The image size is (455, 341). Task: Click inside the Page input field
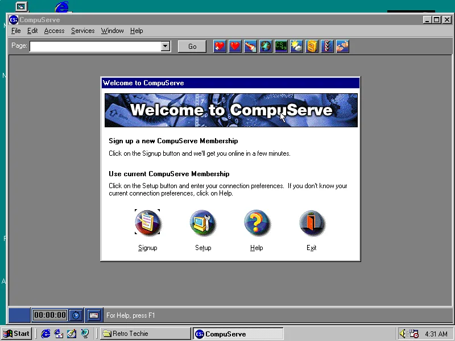tap(96, 46)
